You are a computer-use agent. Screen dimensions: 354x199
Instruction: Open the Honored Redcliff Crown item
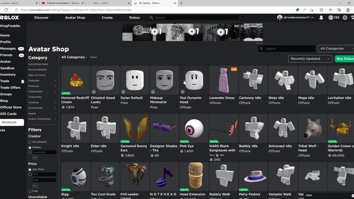[75, 80]
